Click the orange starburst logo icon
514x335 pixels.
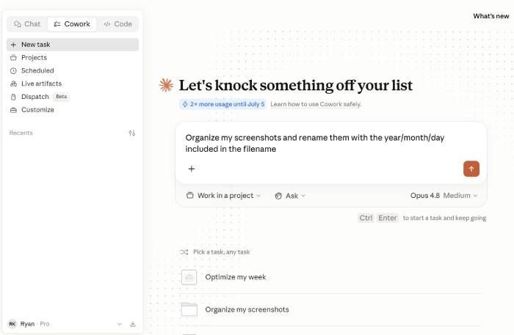coord(166,85)
